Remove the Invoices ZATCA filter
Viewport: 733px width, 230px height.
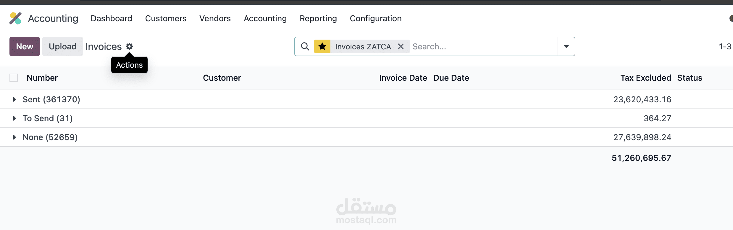click(401, 46)
